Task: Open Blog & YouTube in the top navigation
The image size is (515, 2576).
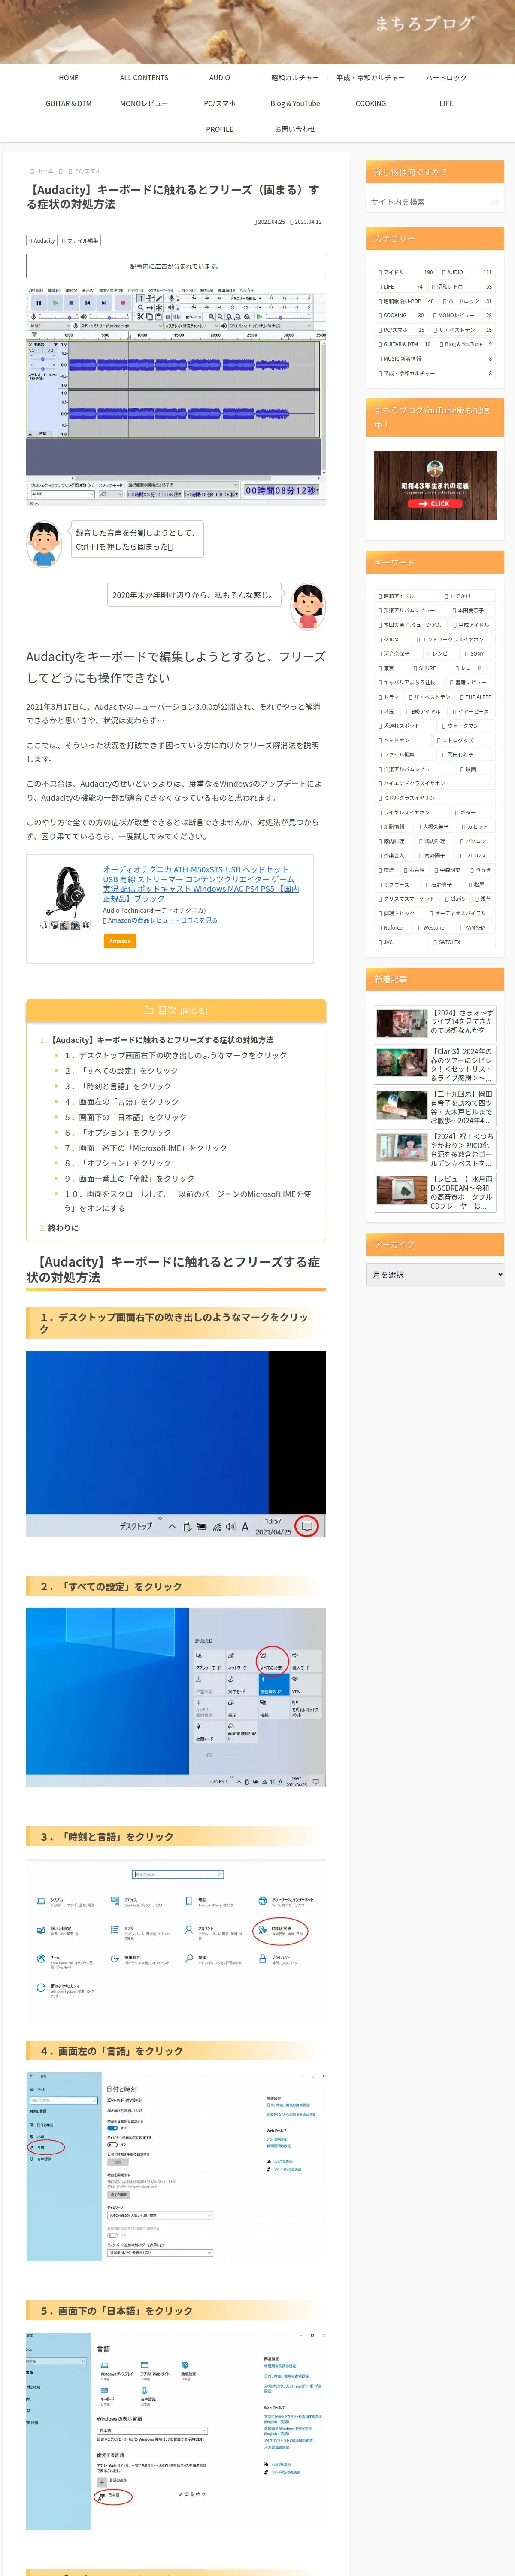Action: (x=295, y=103)
